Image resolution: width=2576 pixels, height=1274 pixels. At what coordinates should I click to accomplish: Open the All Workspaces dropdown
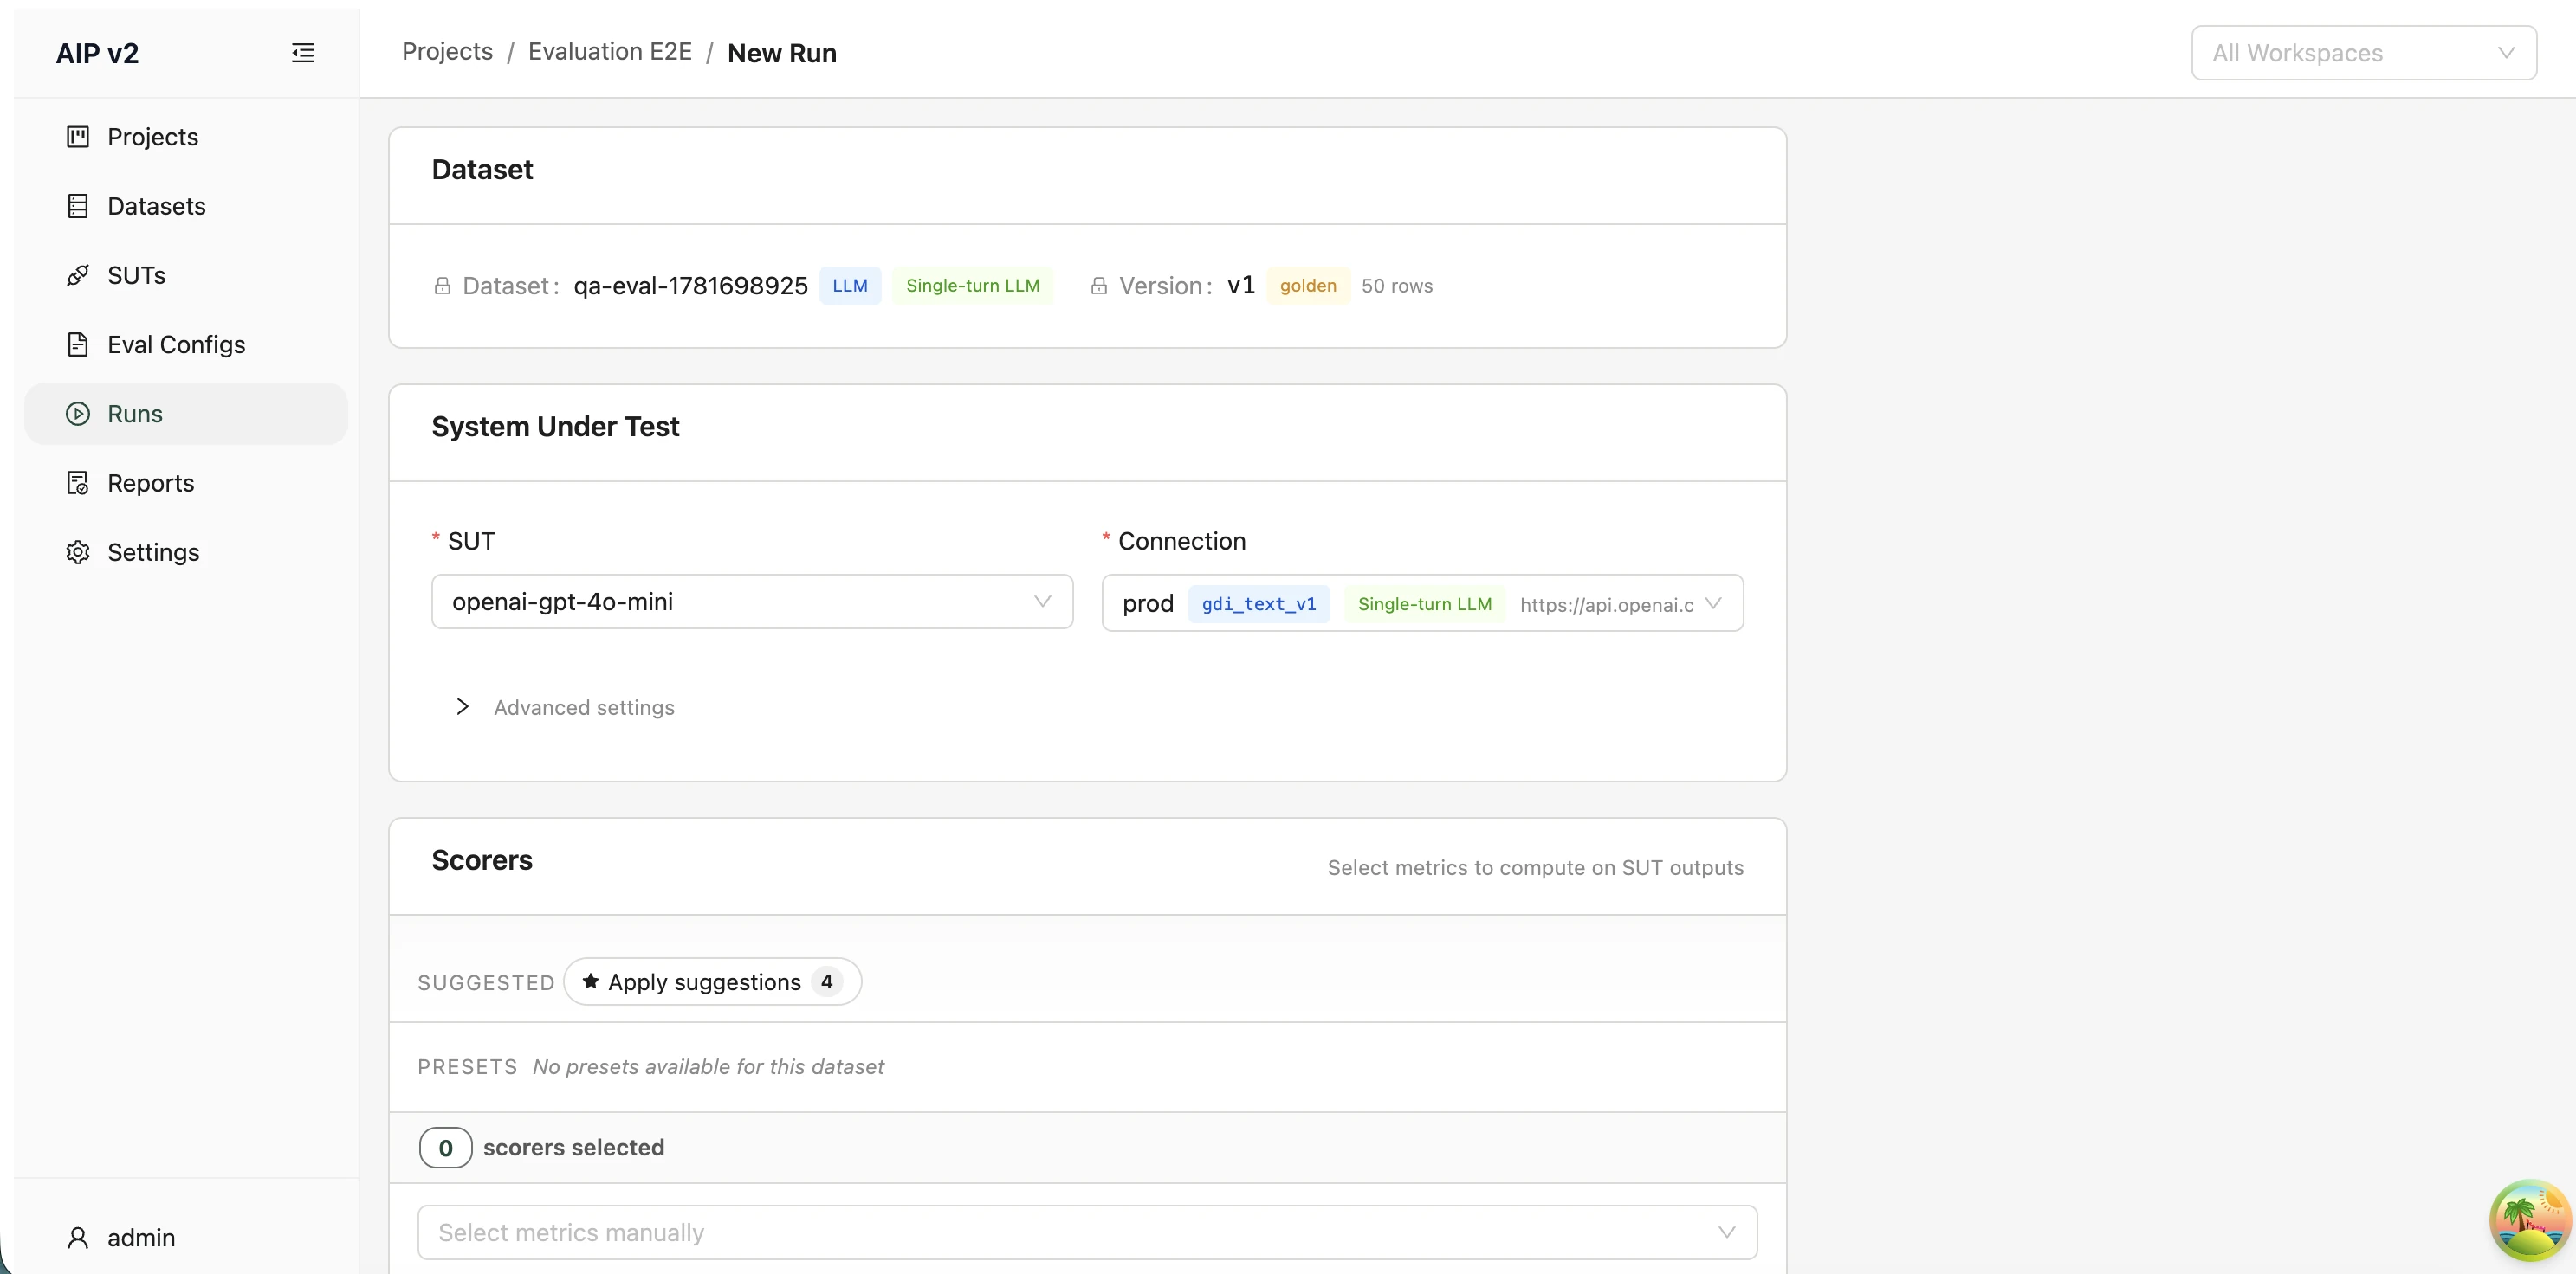click(x=2364, y=53)
